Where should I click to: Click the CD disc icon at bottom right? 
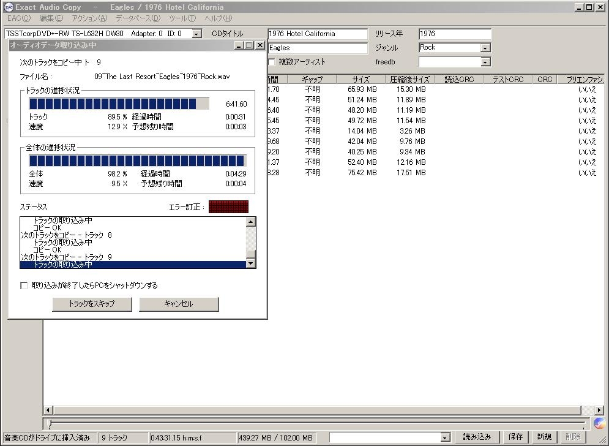[599, 423]
